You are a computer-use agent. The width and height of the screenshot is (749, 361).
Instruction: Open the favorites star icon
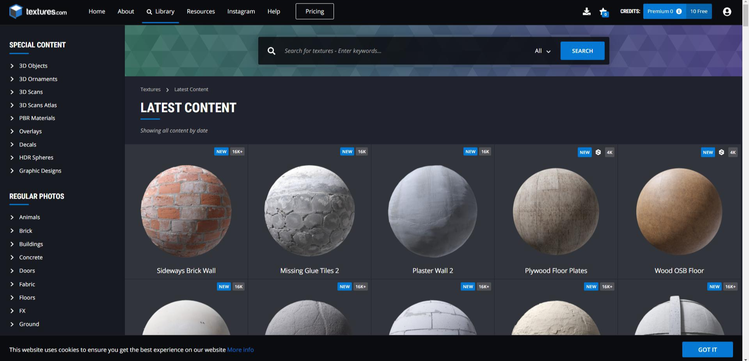[603, 12]
